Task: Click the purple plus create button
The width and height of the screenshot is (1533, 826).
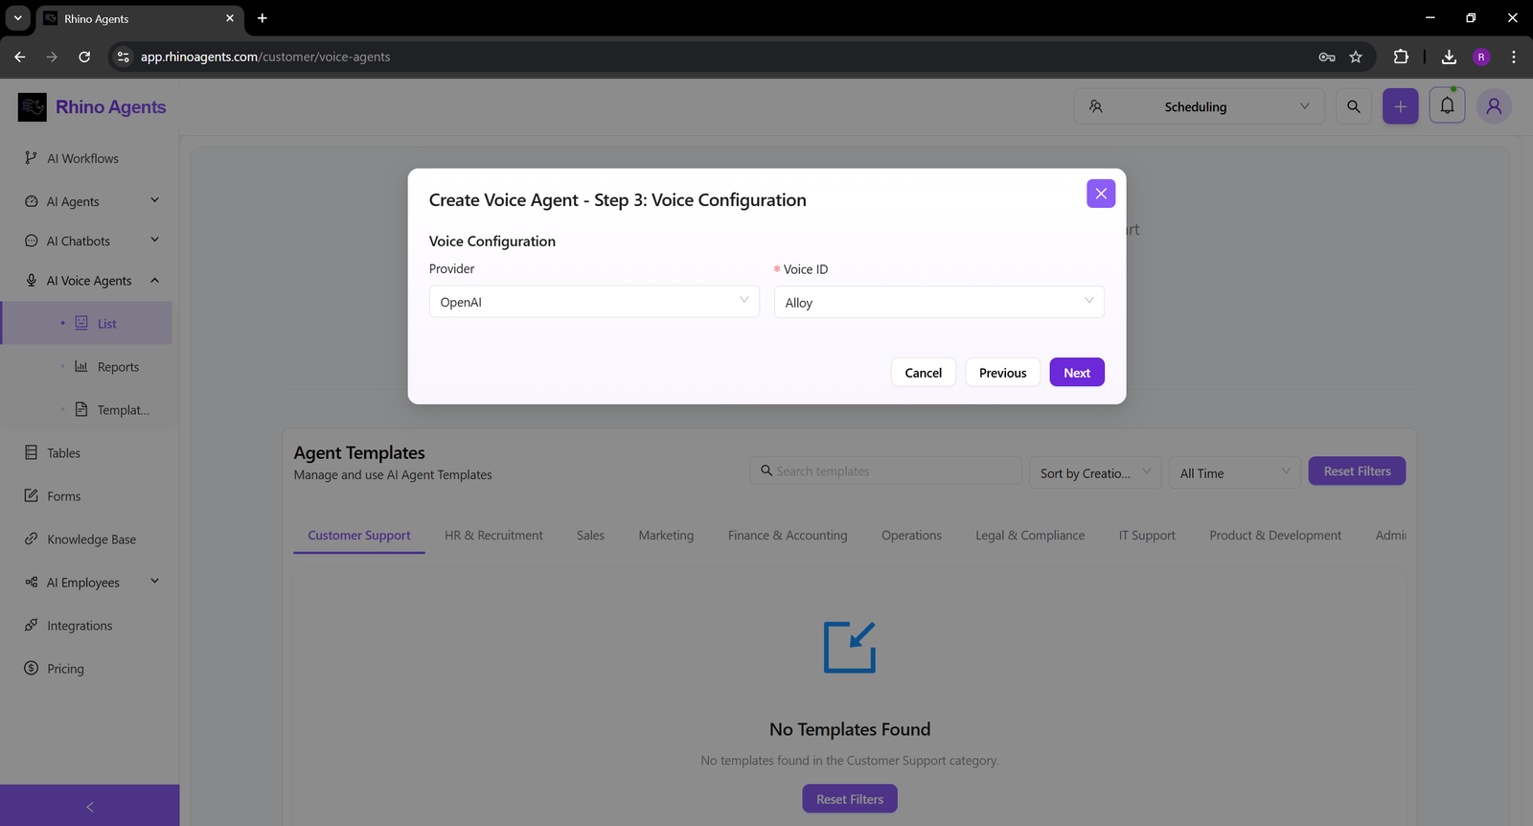Action: click(1400, 106)
